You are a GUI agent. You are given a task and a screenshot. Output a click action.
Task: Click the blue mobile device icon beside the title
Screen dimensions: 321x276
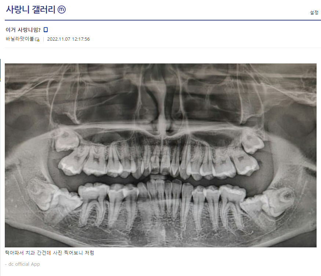click(x=46, y=30)
